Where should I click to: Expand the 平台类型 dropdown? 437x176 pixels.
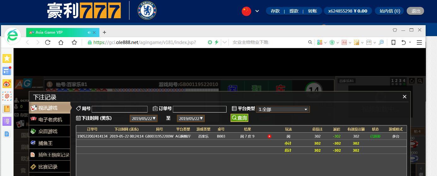[x=283, y=109]
